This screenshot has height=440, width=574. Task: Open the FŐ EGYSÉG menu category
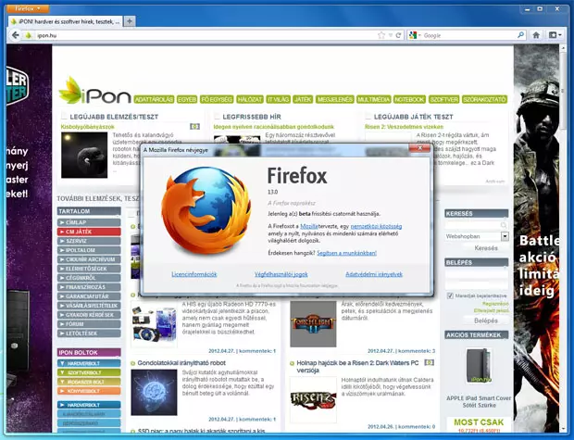pos(217,99)
